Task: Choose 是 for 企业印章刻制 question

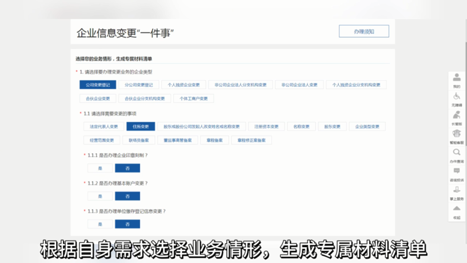Action: pos(100,168)
